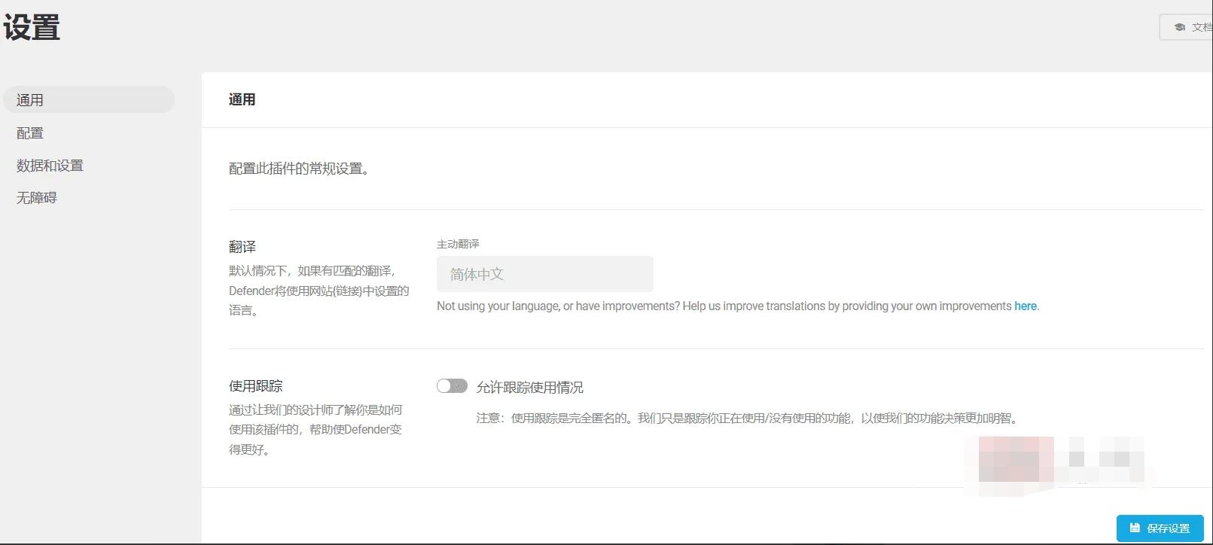The image size is (1213, 545).
Task: Select the 翻译 section heading
Action: pos(242,247)
